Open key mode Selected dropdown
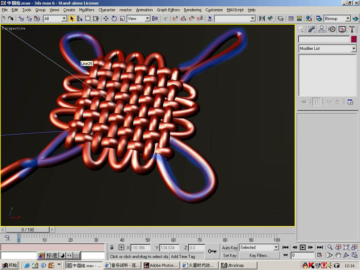Viewport: 360px width, 270px height. (259, 247)
